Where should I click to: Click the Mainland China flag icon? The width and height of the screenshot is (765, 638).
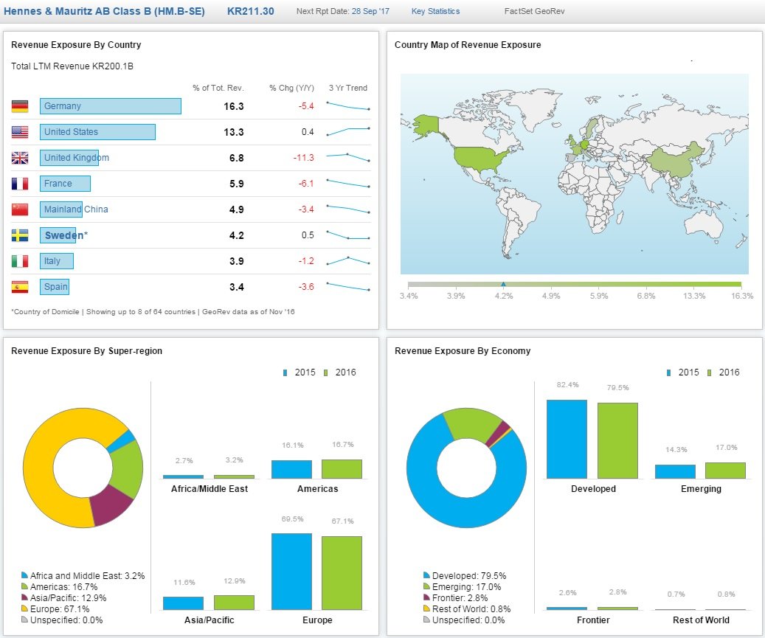point(20,209)
